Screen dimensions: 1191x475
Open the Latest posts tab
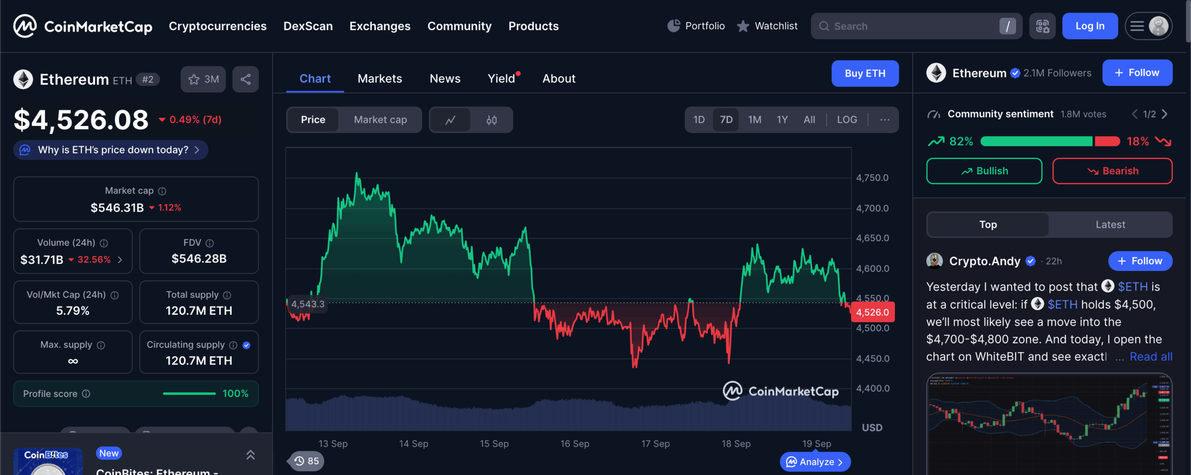[1110, 225]
